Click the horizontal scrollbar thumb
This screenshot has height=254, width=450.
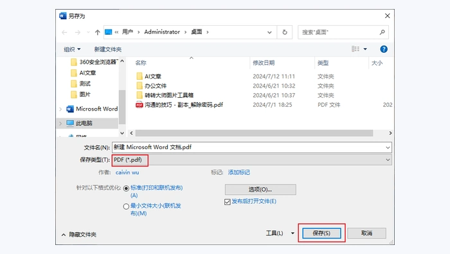[255, 133]
